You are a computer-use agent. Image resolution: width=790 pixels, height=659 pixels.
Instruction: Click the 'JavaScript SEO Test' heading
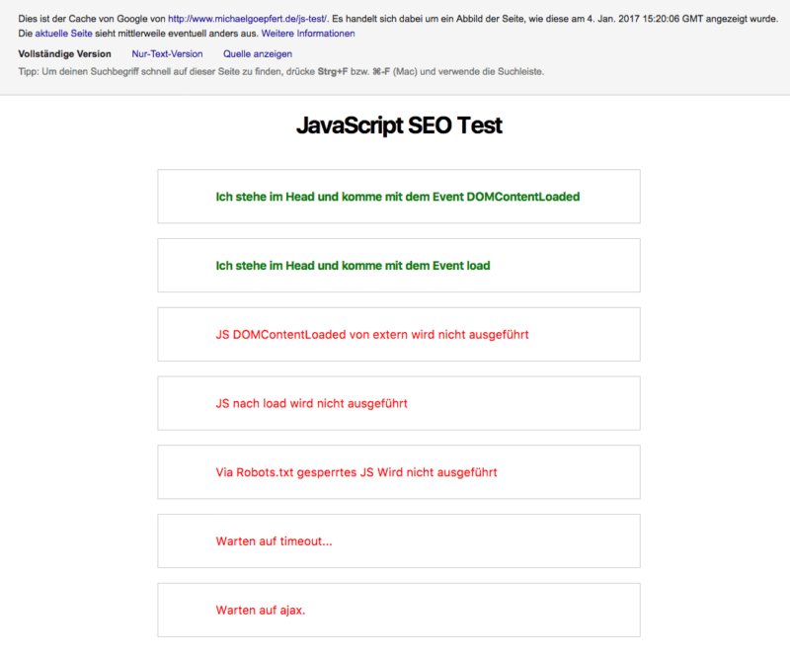(399, 125)
